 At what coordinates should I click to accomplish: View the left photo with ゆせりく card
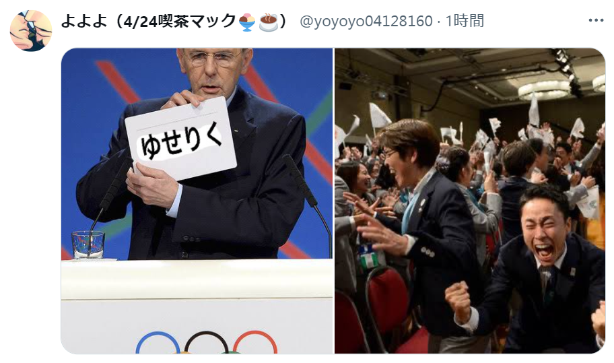(197, 201)
